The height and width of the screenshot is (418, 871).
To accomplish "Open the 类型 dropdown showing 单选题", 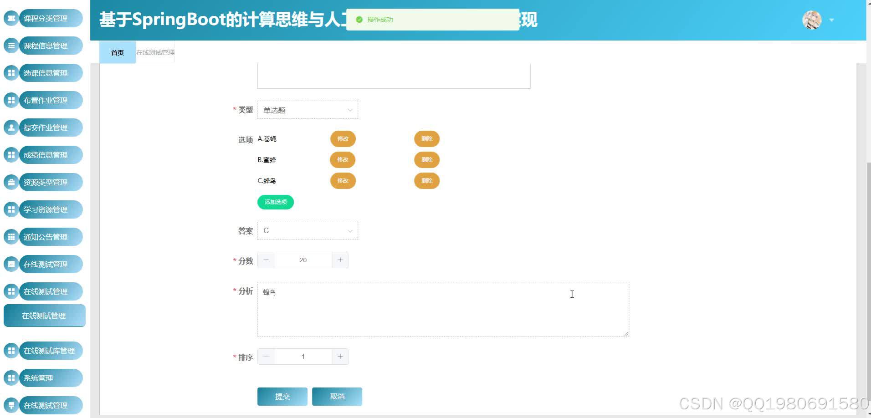I will (x=307, y=110).
